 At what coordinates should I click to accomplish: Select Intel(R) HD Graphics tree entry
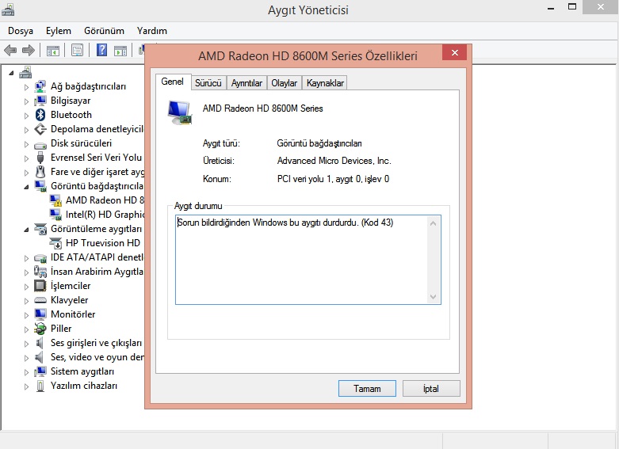click(x=105, y=215)
